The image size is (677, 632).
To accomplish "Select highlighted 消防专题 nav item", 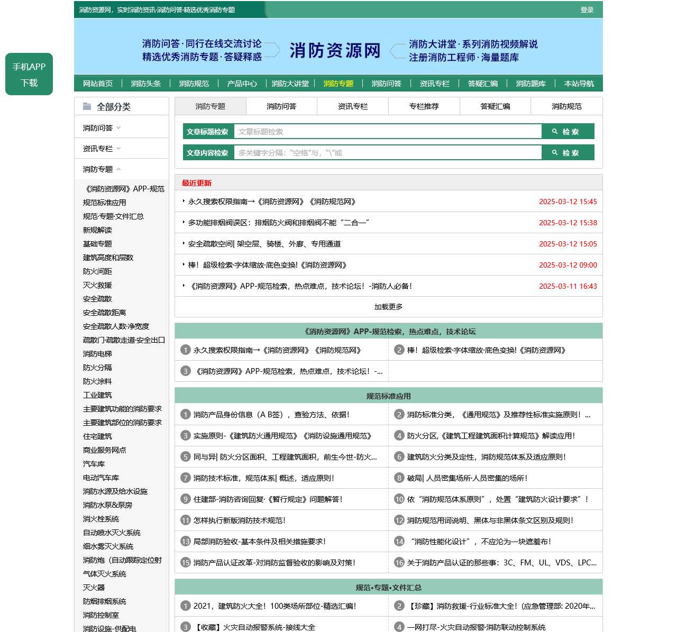I will click(x=338, y=84).
